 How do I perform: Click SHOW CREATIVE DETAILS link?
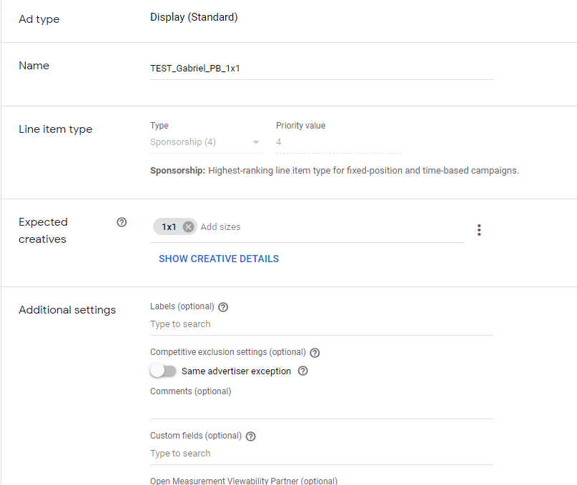[219, 259]
